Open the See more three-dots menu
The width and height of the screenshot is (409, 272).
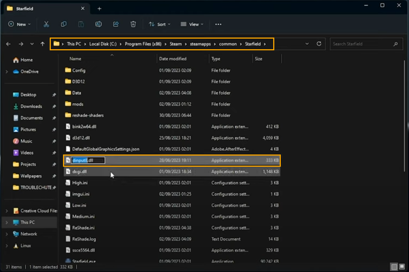pyautogui.click(x=218, y=24)
